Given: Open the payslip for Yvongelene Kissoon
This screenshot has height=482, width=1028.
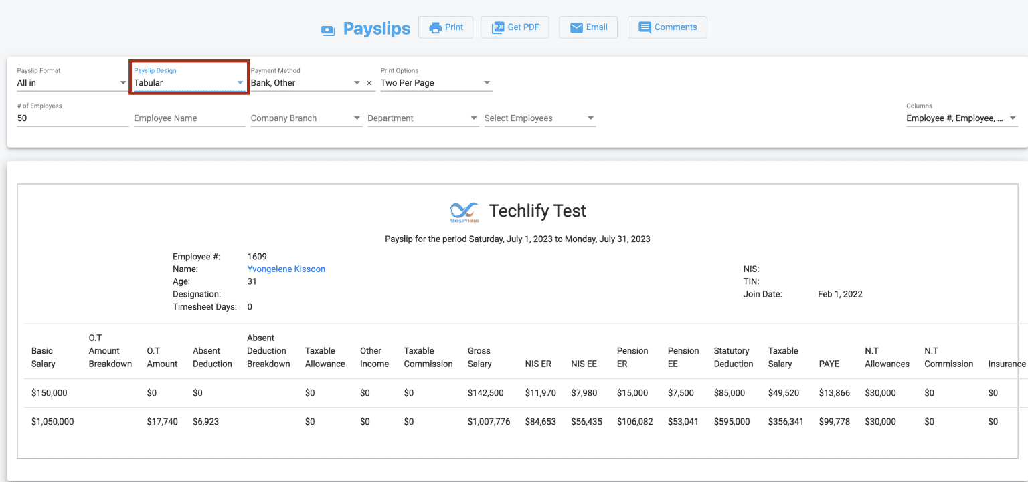Looking at the screenshot, I should (x=286, y=269).
